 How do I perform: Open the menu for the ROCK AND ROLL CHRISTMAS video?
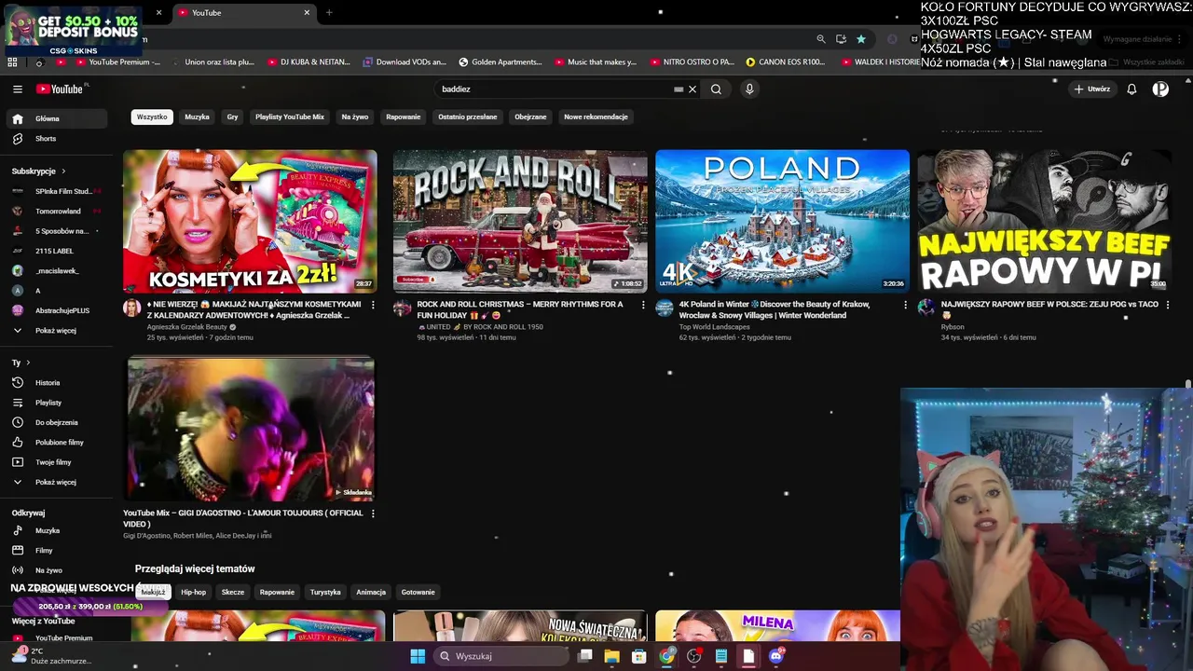click(643, 305)
